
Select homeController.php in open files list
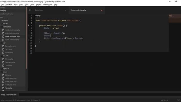coord(7,14)
